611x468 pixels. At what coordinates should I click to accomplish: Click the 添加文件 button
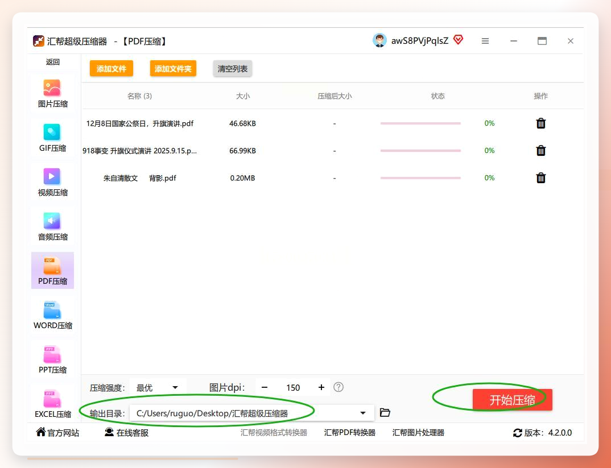[112, 69]
